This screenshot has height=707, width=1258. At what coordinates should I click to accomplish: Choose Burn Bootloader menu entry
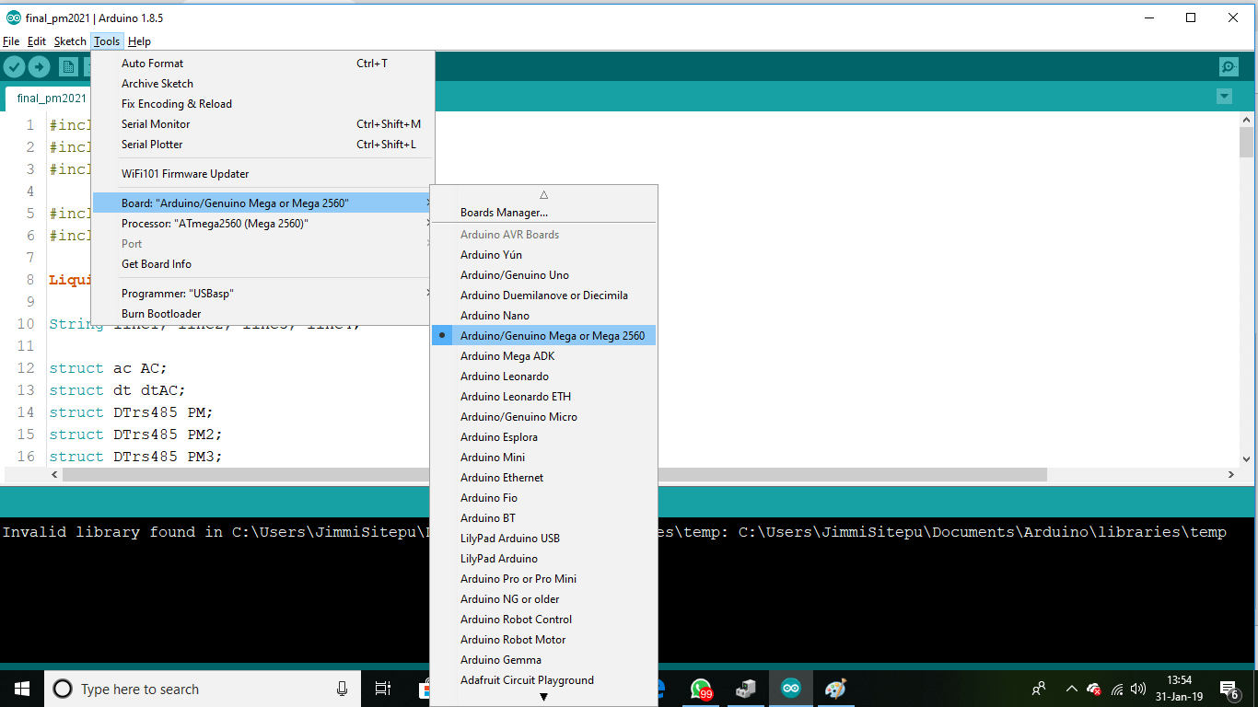click(x=263, y=314)
